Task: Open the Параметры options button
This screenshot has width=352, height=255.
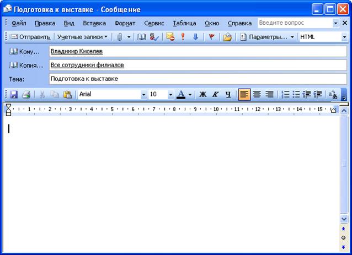Action: tap(264, 37)
